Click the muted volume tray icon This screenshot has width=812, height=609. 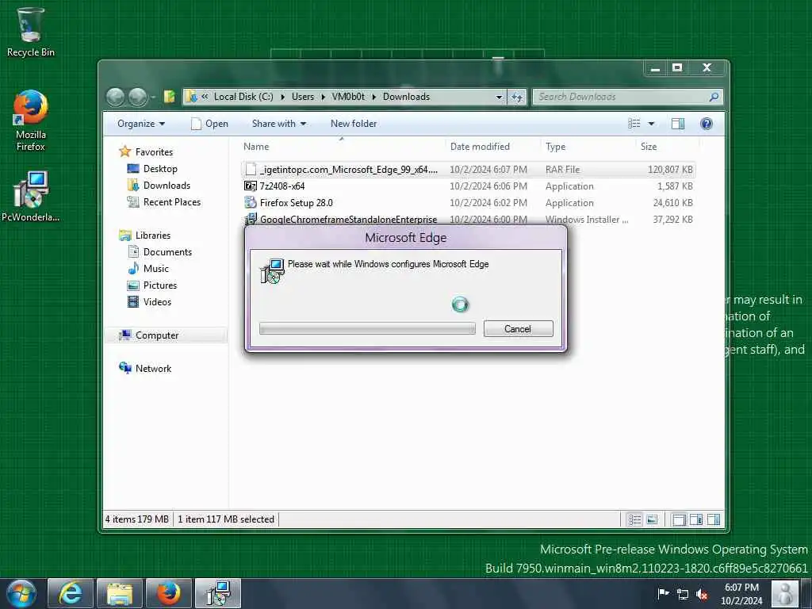pyautogui.click(x=703, y=593)
